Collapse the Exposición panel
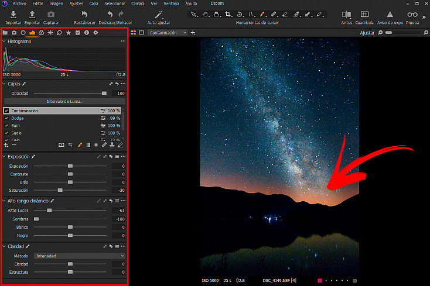This screenshot has height=286, width=430. (x=4, y=157)
